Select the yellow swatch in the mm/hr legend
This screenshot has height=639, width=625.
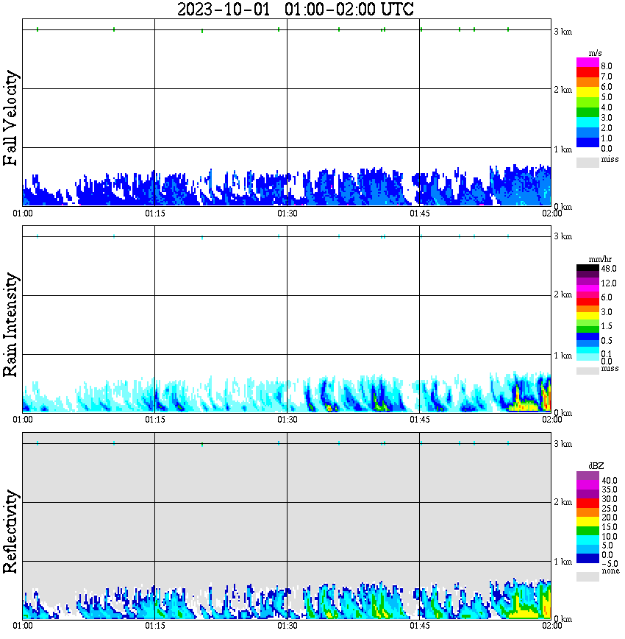(x=587, y=315)
